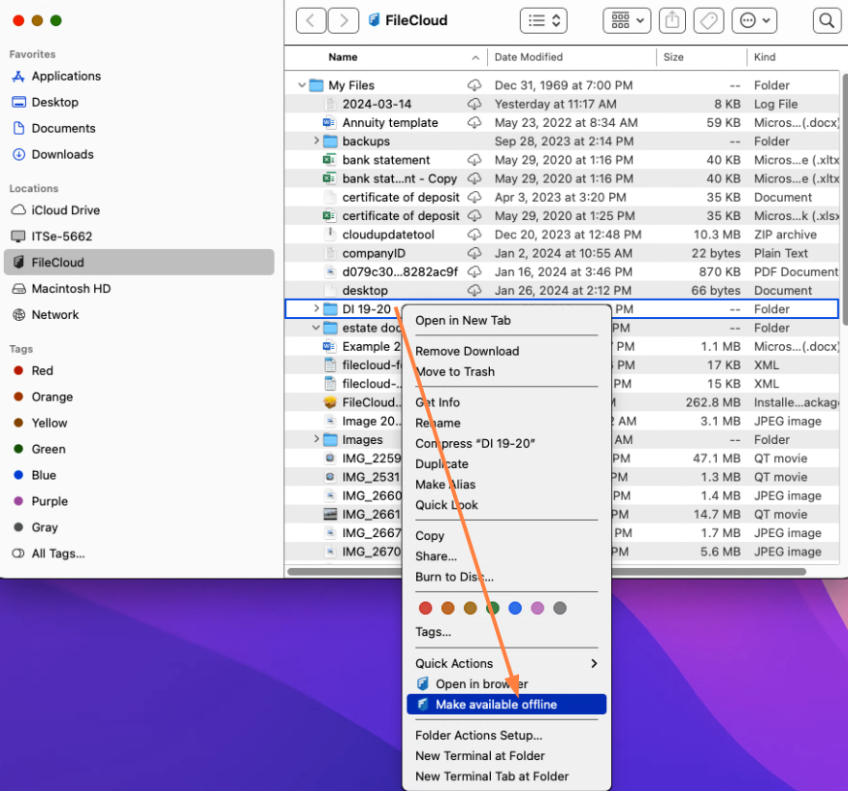Select the cloudupdatetool ZIP file
The image size is (848, 791).
[388, 235]
